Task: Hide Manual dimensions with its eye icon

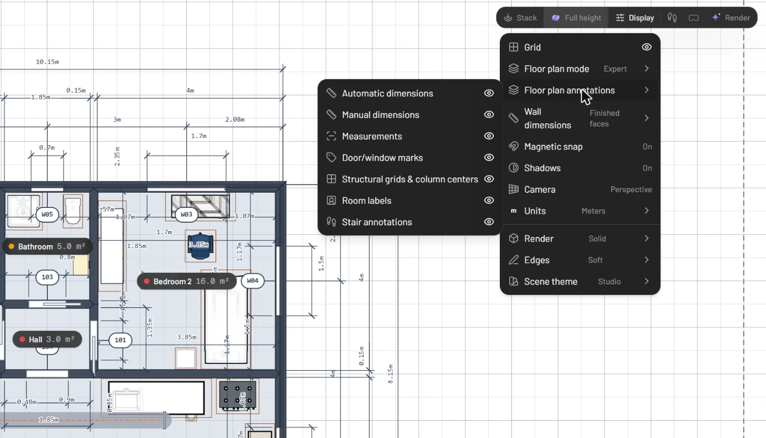Action: coord(489,115)
